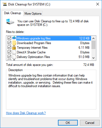Disable the Delivery Optimization Files checkbox
The image size is (102, 128).
9,57
